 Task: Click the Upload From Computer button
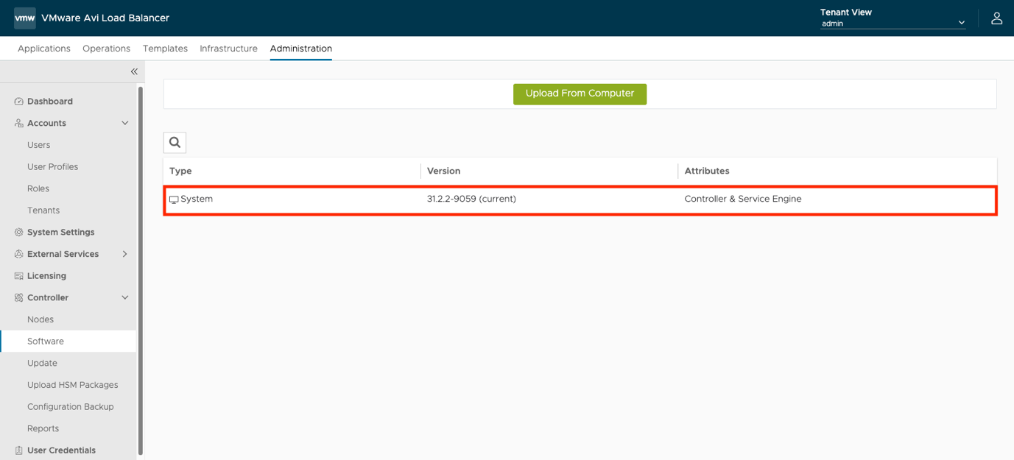point(580,93)
